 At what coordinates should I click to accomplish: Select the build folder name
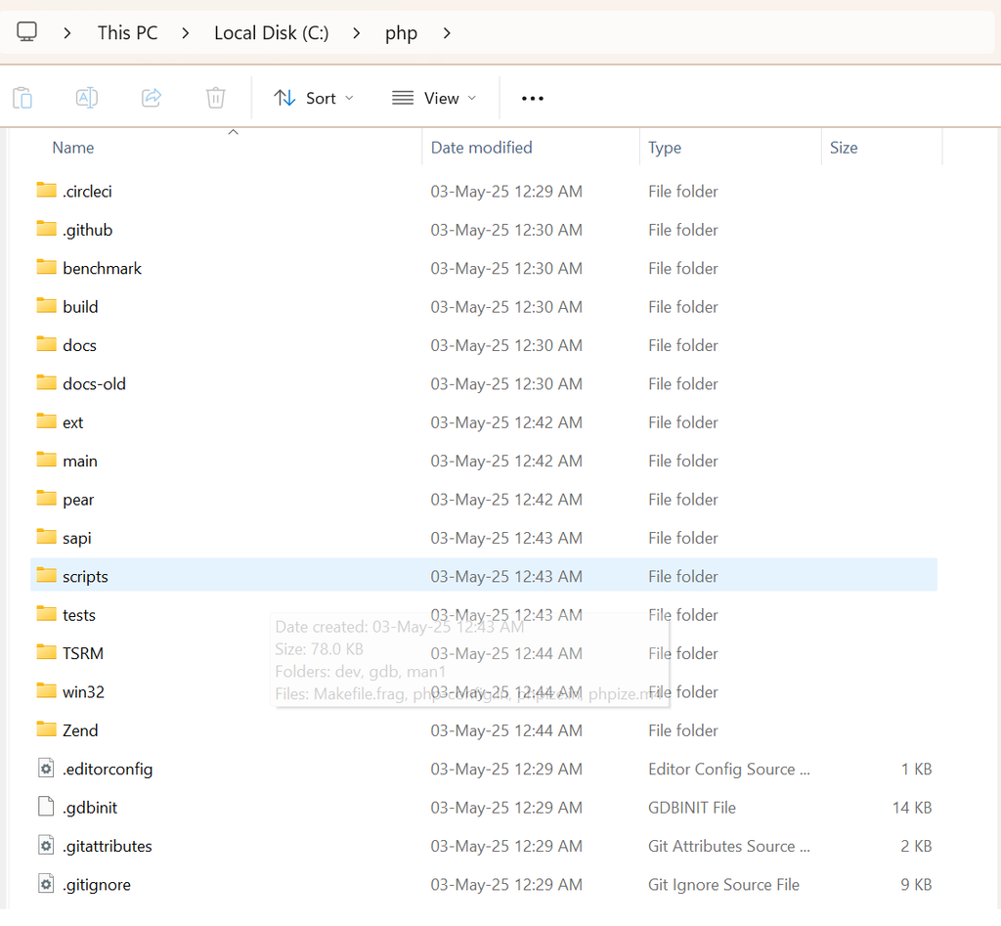[x=80, y=307]
